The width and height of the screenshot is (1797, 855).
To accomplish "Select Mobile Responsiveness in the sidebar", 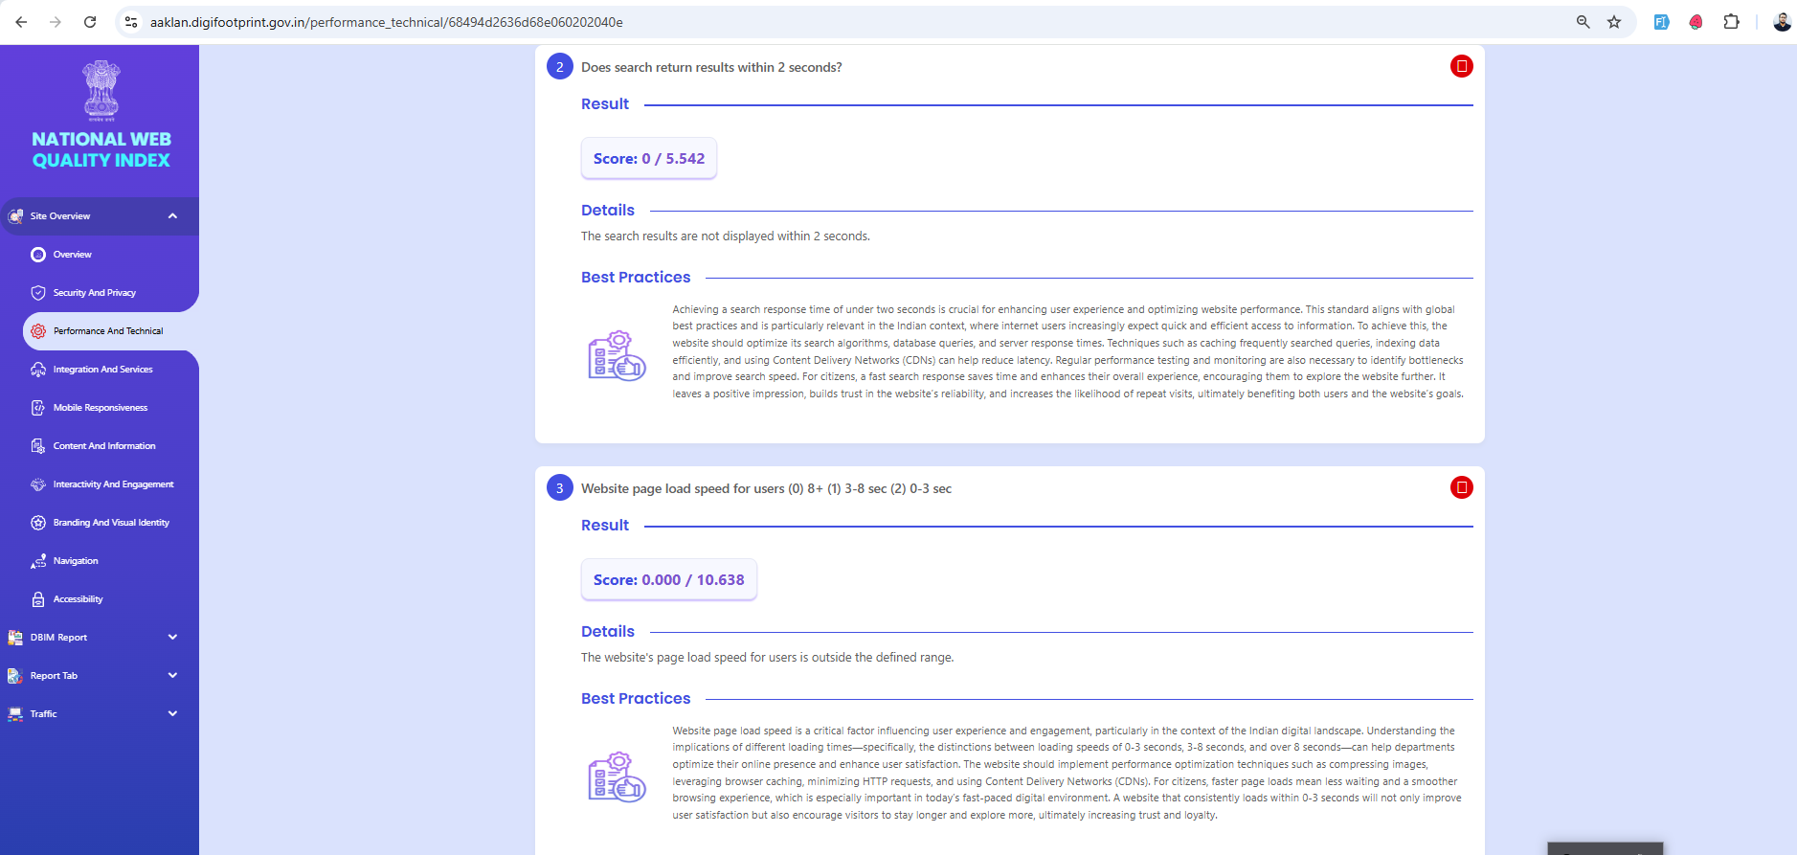I will click(100, 408).
